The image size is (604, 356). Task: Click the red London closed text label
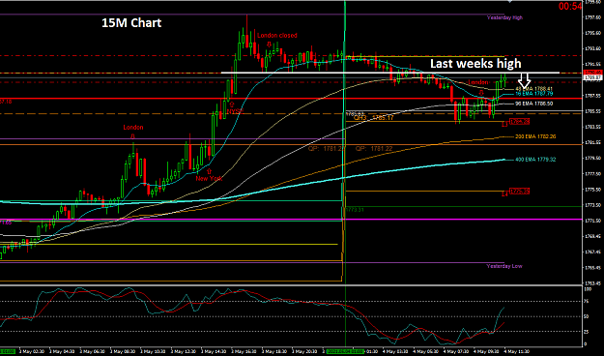coord(277,35)
